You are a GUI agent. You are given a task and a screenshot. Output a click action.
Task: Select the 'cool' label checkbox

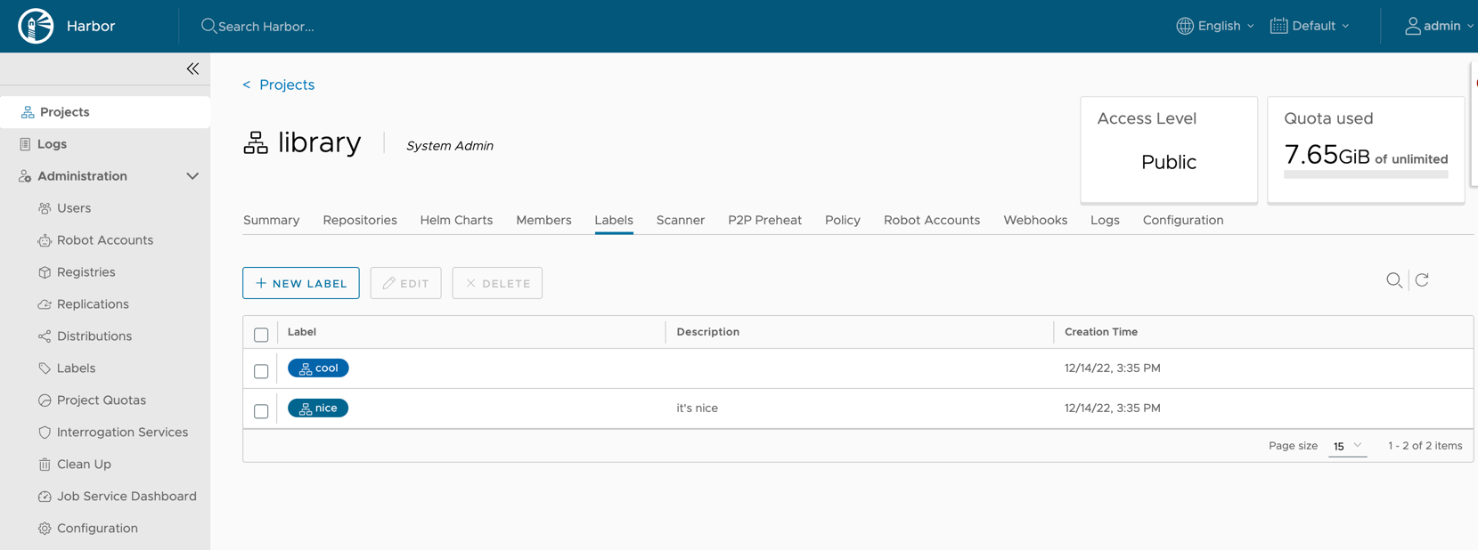click(x=261, y=370)
